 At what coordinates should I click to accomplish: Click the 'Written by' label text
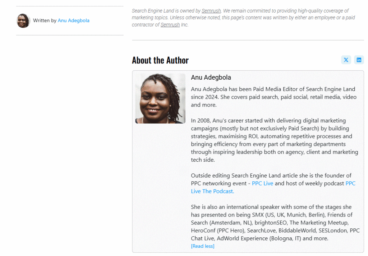[x=45, y=20]
